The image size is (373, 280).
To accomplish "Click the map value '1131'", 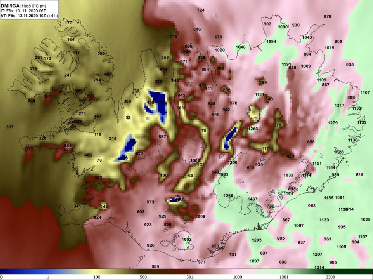I will [x=260, y=95].
